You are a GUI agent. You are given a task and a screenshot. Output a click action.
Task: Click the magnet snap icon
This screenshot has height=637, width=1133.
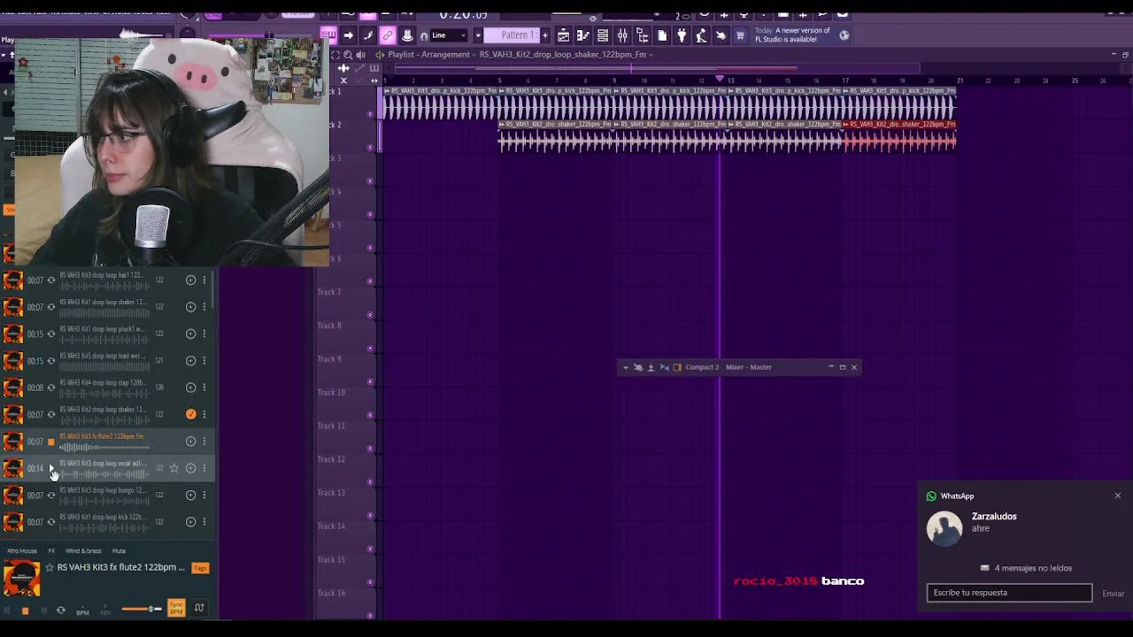click(424, 35)
